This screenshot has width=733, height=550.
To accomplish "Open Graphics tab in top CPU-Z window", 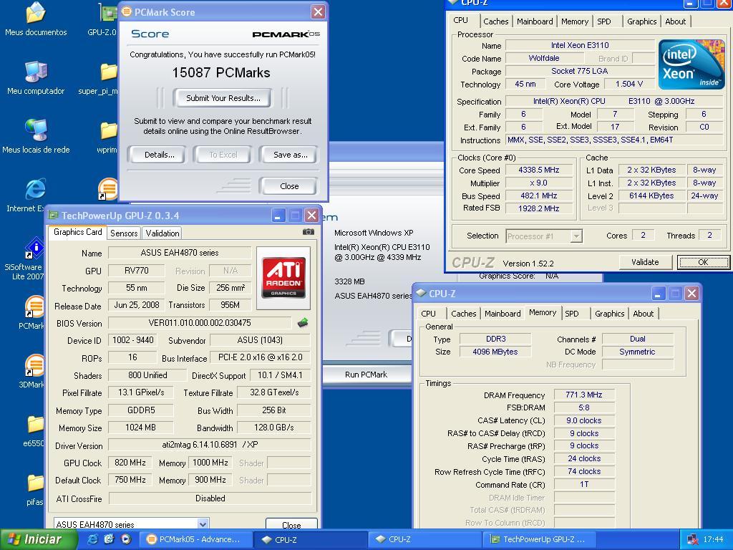I will (641, 21).
